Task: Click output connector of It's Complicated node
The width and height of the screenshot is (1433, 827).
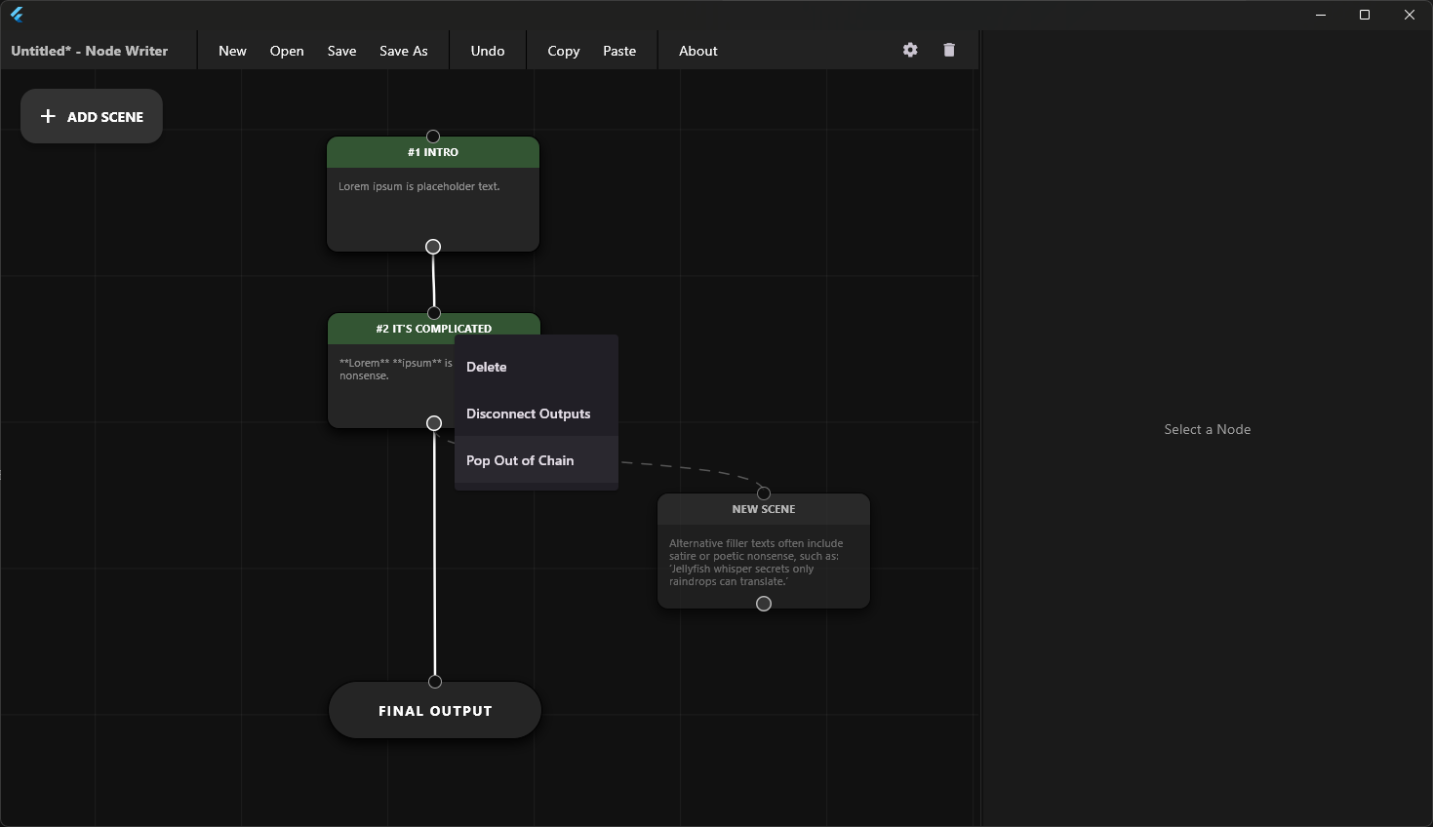Action: pos(434,423)
